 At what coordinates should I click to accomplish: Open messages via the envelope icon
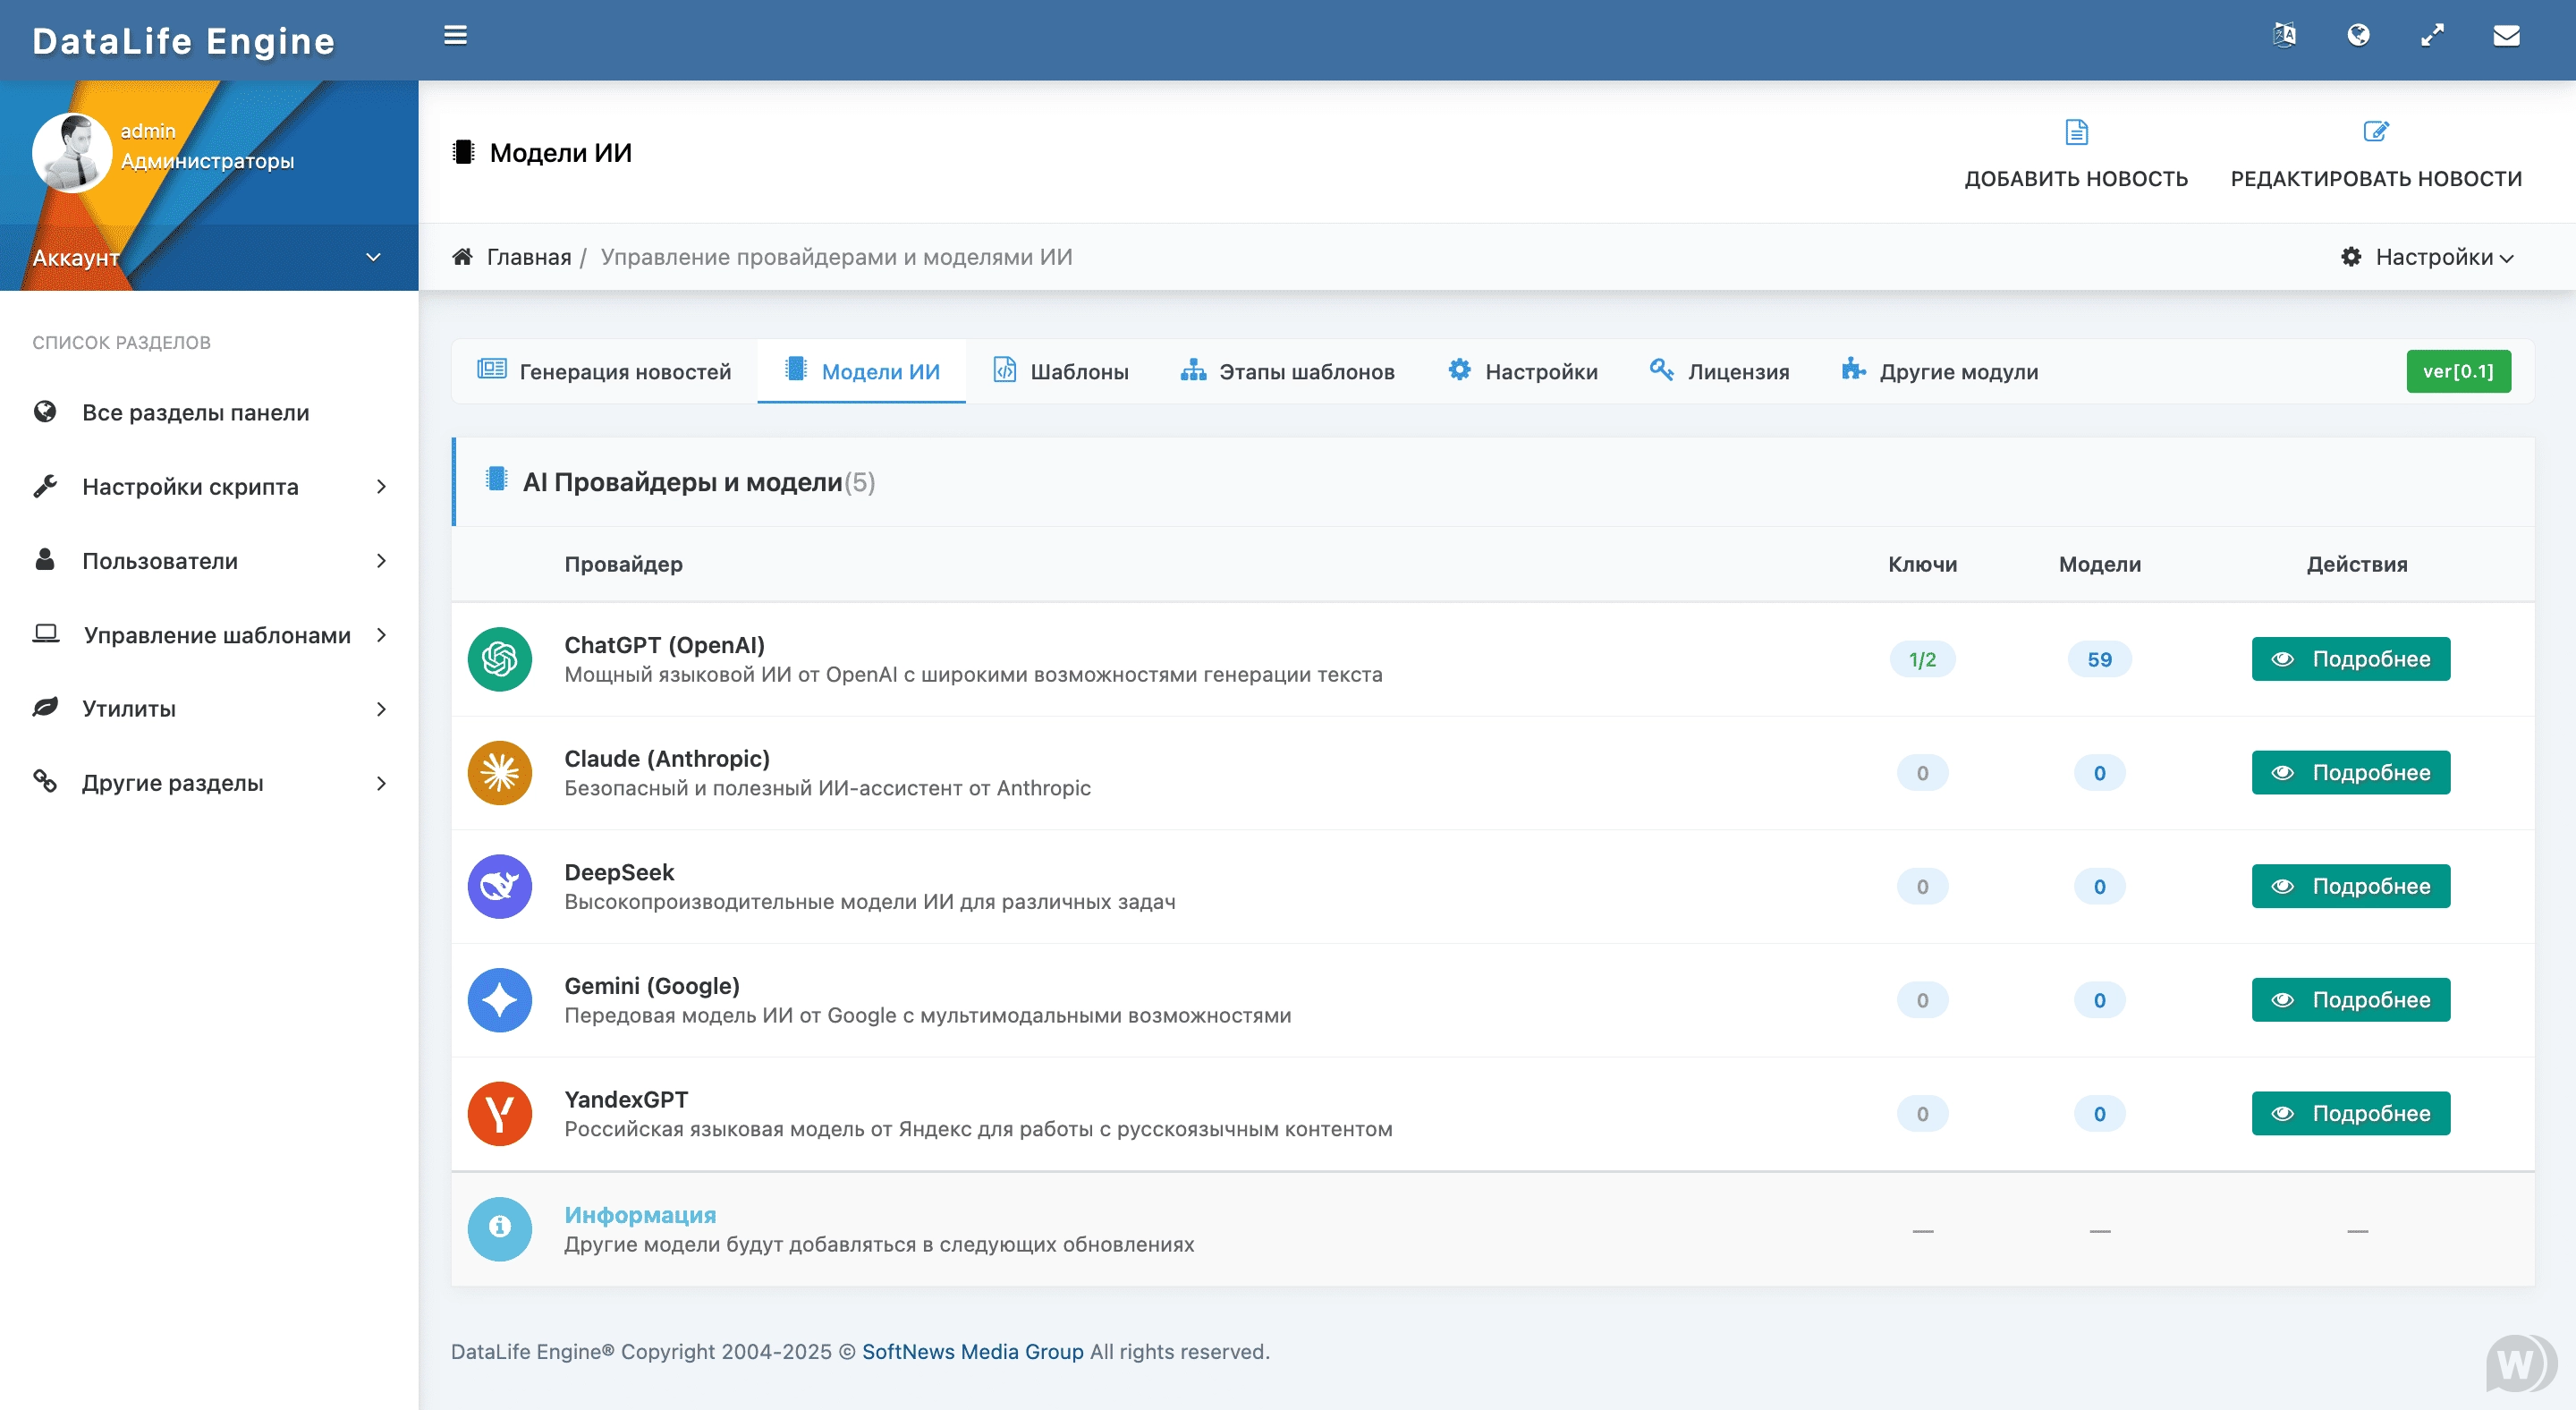point(2506,36)
